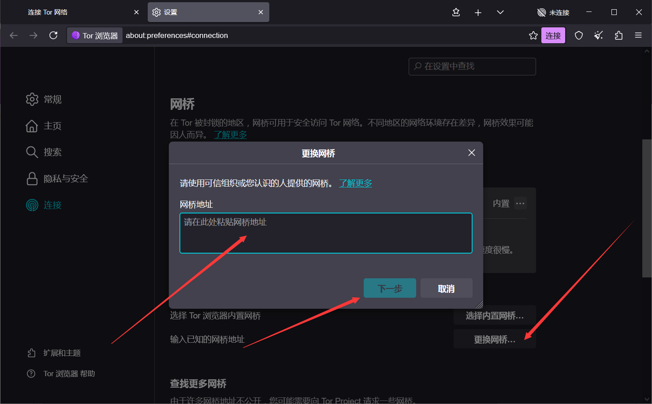The height and width of the screenshot is (404, 652).
Task: Focus the 网桥地址 text box
Action: tap(326, 233)
